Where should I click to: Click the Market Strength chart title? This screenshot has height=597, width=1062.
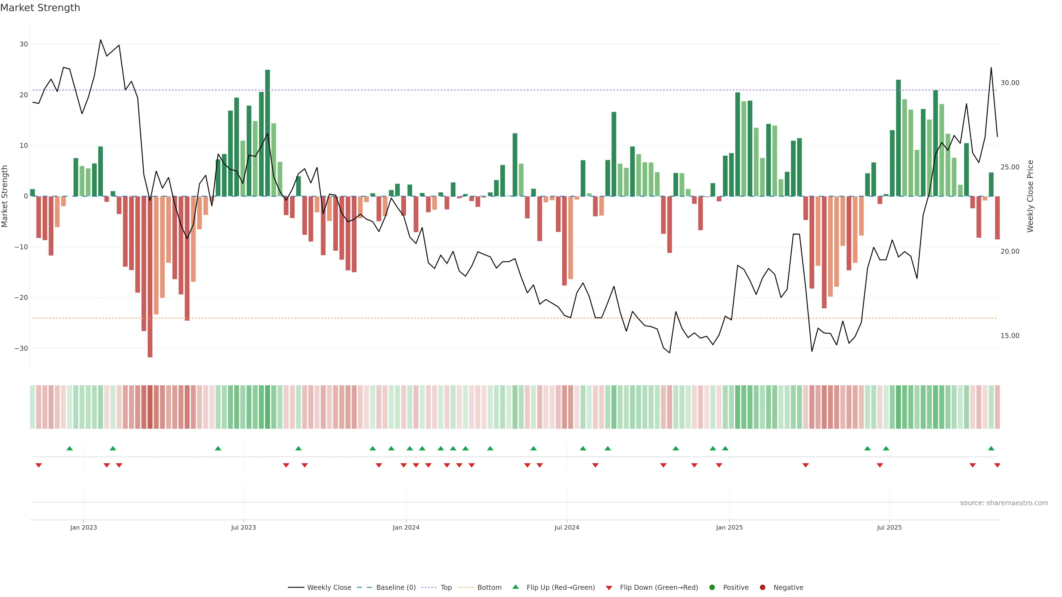[x=40, y=8]
